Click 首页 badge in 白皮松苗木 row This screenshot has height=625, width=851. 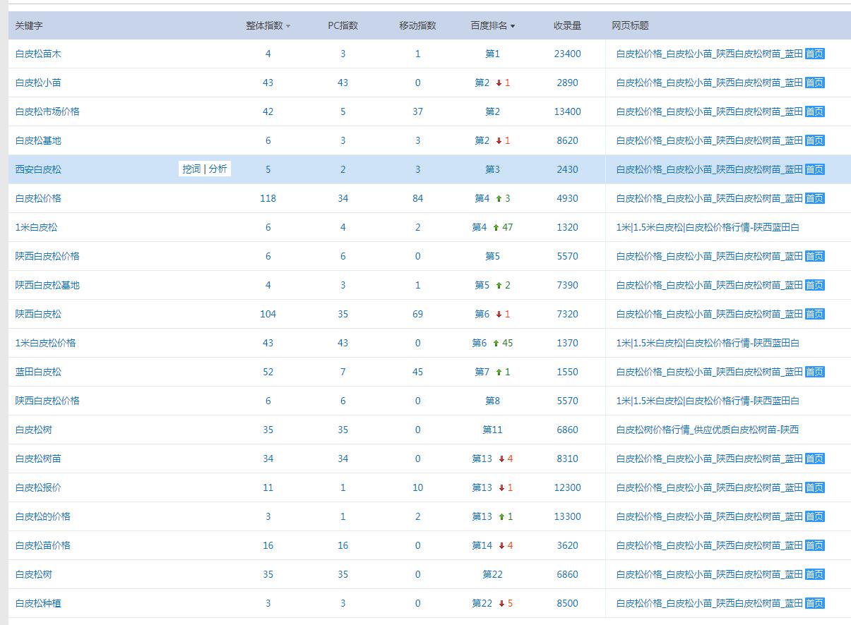tap(814, 54)
